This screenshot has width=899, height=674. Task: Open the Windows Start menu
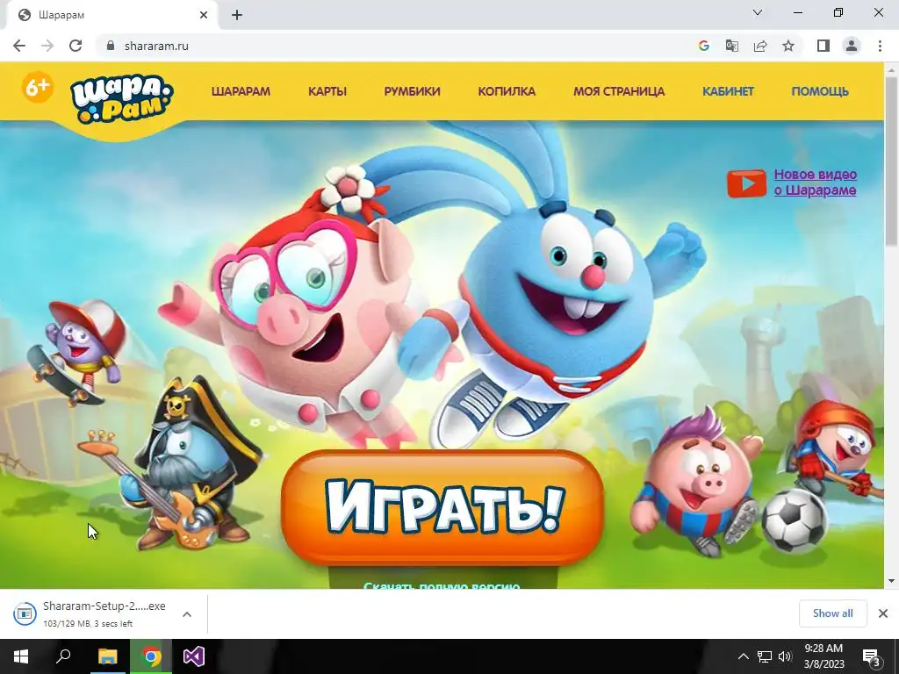pyautogui.click(x=21, y=656)
